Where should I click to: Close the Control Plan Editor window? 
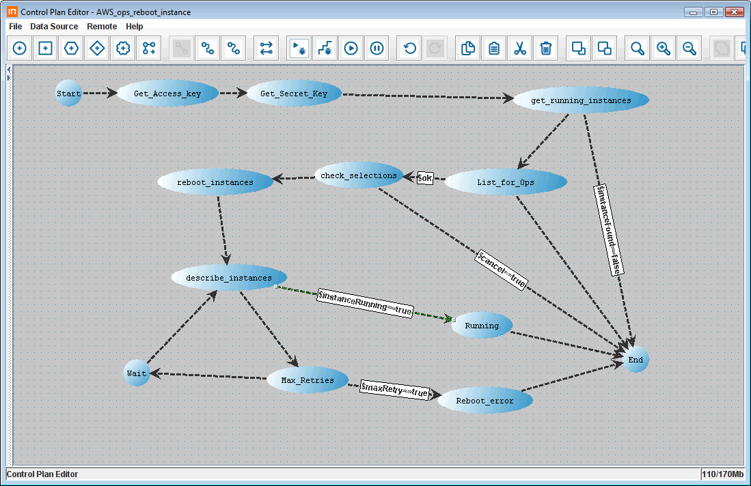[734, 12]
